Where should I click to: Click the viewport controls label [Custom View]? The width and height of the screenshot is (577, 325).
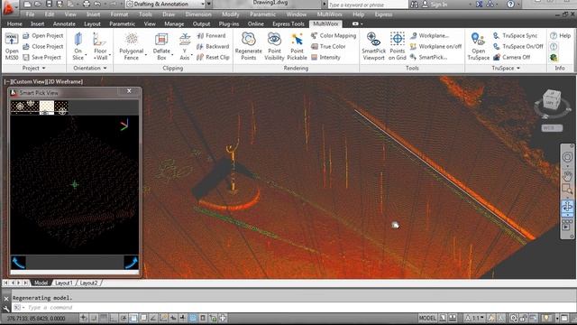coord(29,82)
